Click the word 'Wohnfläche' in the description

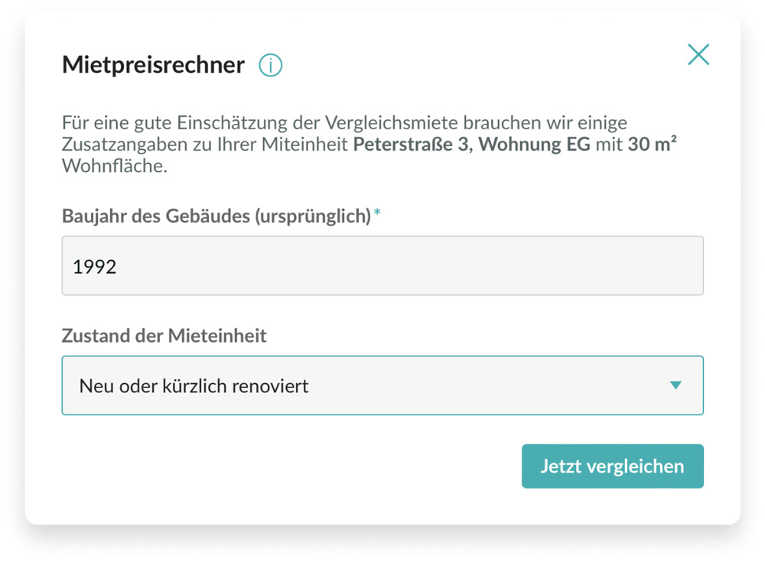click(x=114, y=165)
